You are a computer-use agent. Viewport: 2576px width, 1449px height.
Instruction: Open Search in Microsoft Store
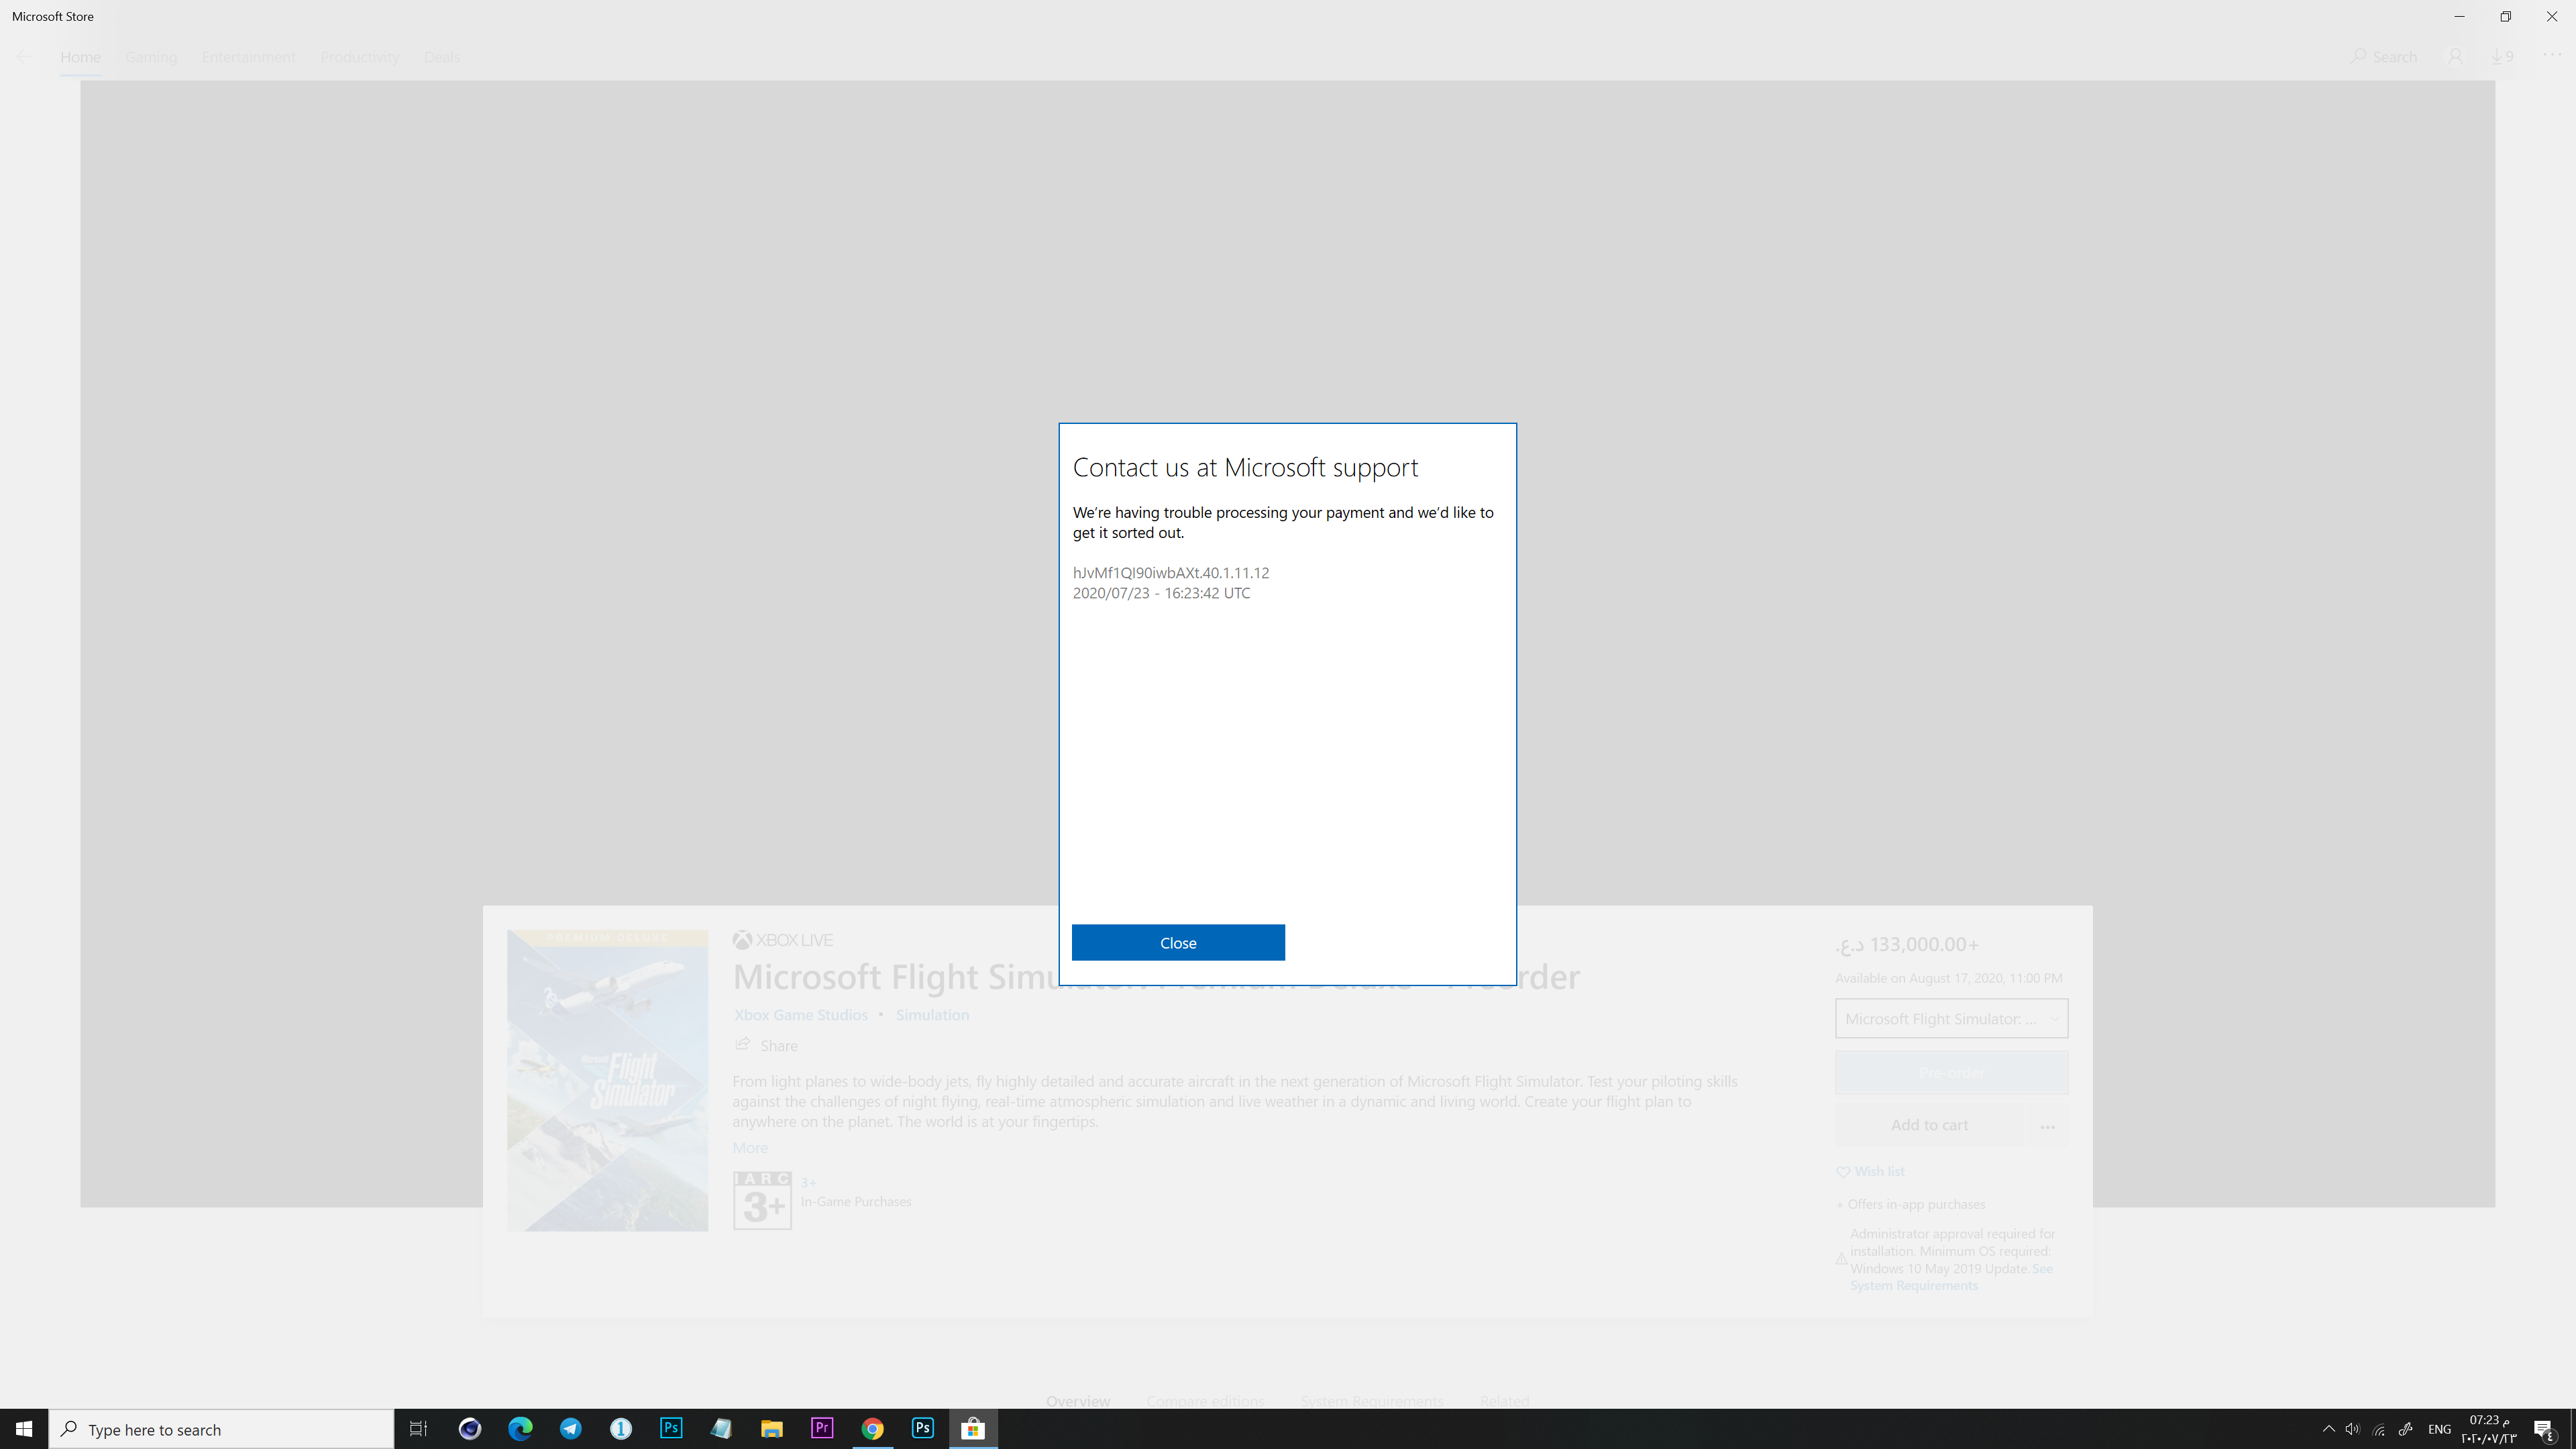point(2384,57)
